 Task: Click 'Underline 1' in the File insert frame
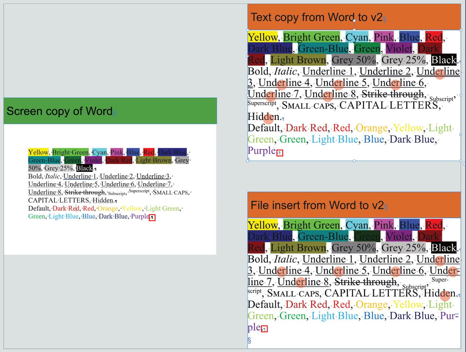(328, 259)
